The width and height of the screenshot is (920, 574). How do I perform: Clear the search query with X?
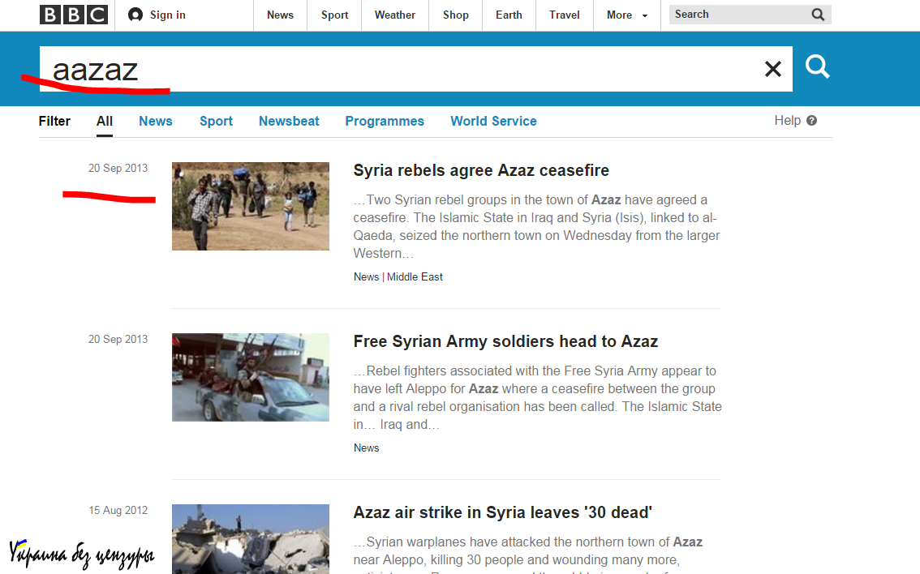click(772, 69)
